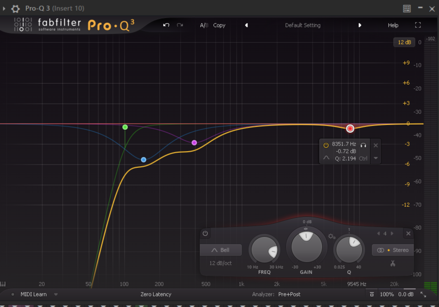The height and width of the screenshot is (307, 439).
Task: Click the FREQ knob
Action: pyautogui.click(x=264, y=250)
